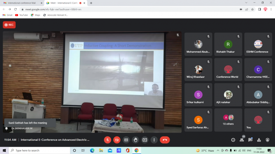
Task: Turn on closed captions
Action: [x=126, y=140]
